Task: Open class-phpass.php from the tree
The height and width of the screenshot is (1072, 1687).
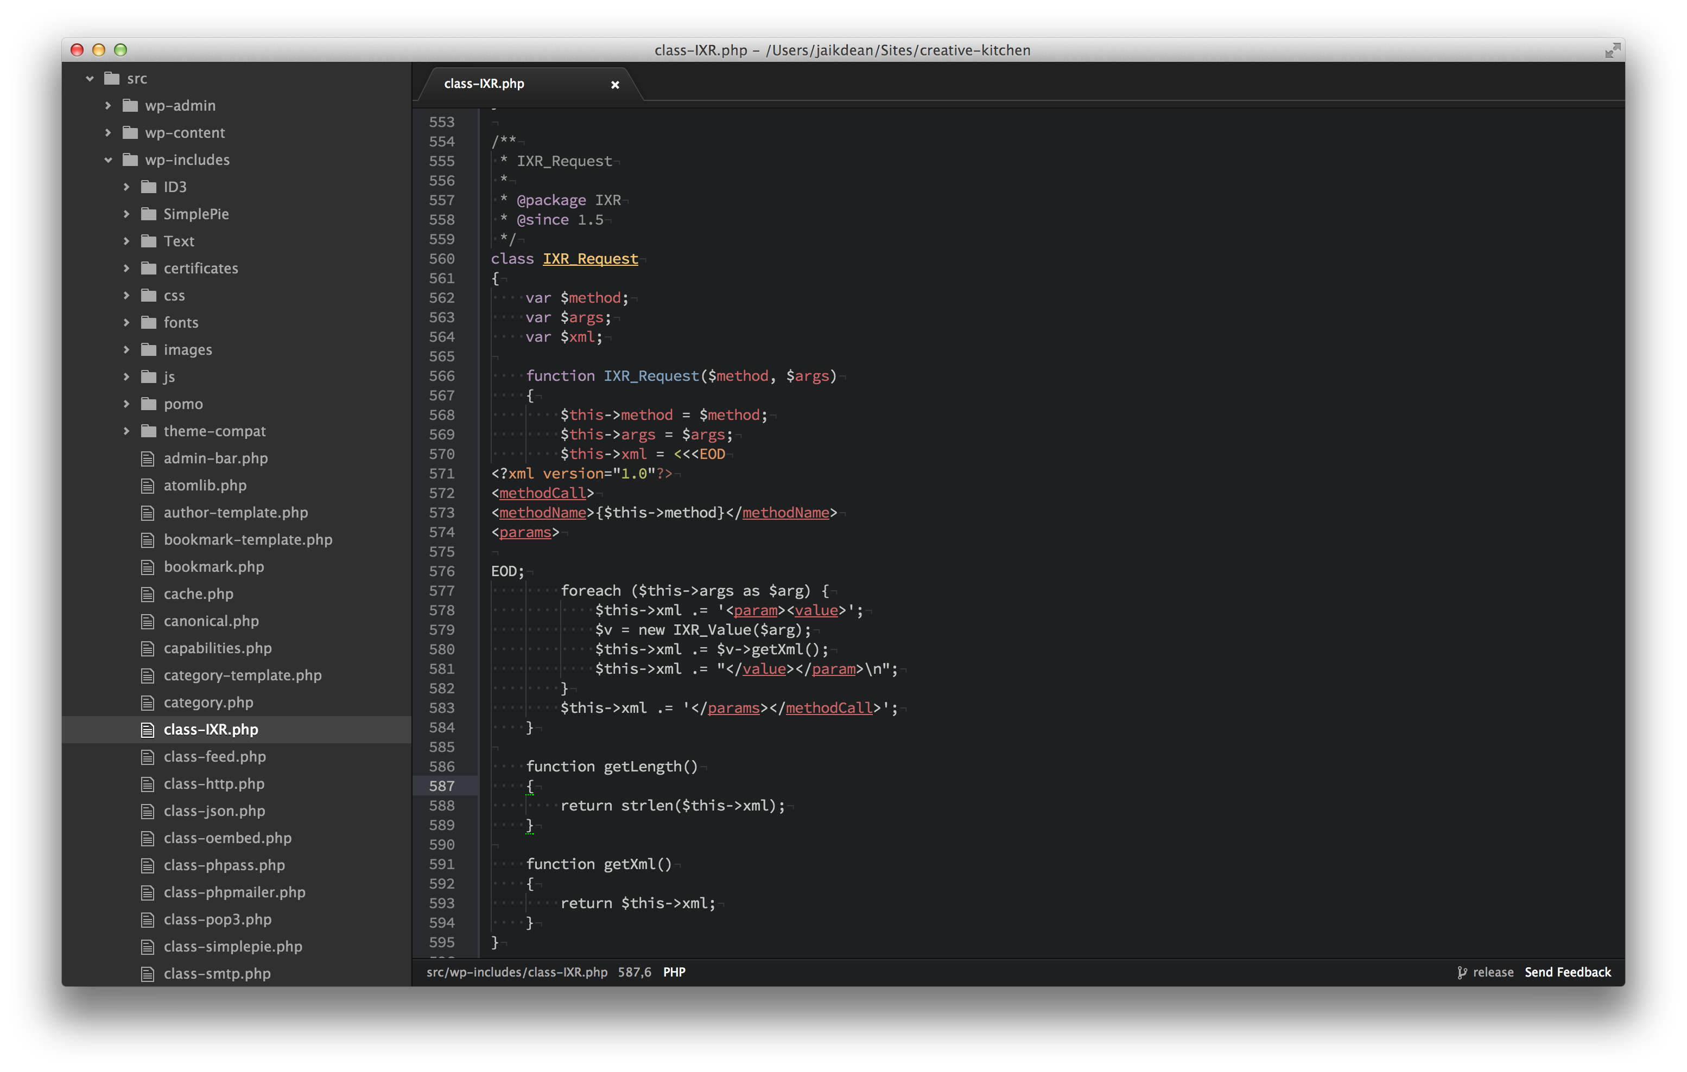Action: tap(224, 865)
